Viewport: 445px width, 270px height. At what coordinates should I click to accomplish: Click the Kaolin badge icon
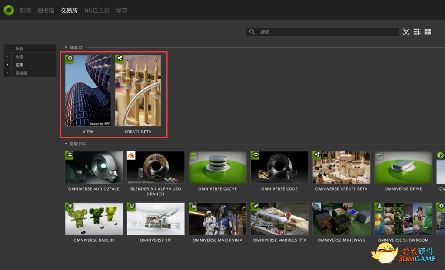click(x=69, y=207)
